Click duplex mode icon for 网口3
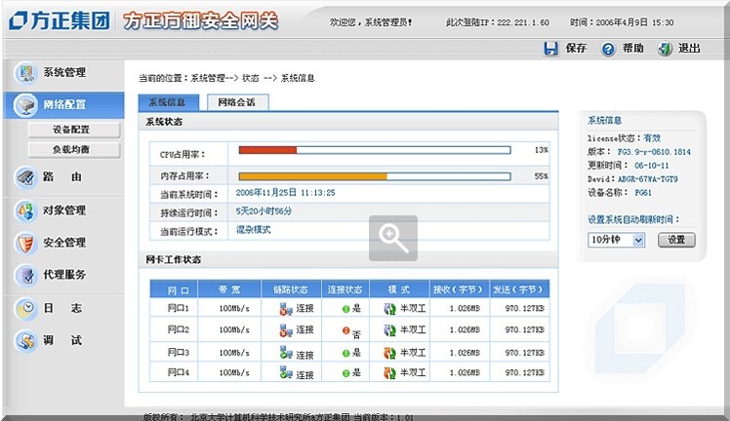 tap(389, 353)
